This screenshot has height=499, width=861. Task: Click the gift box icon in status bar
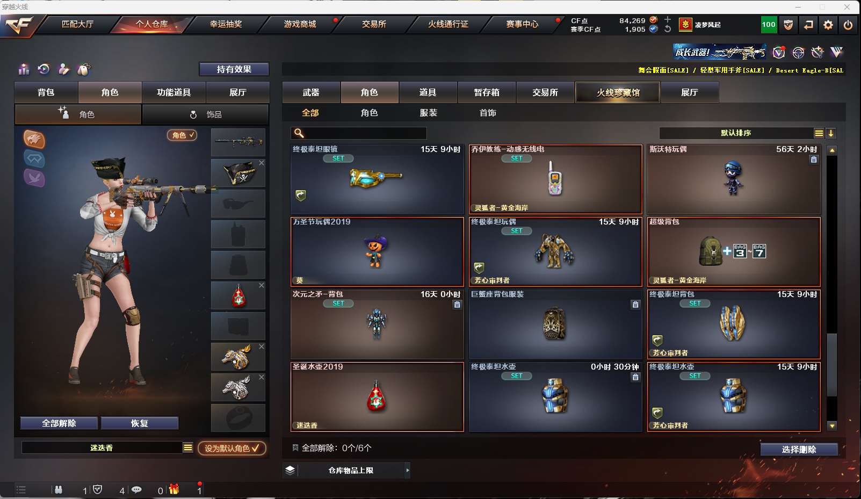coord(173,489)
